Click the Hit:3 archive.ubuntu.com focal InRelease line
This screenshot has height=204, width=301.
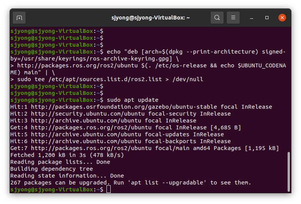103,121
